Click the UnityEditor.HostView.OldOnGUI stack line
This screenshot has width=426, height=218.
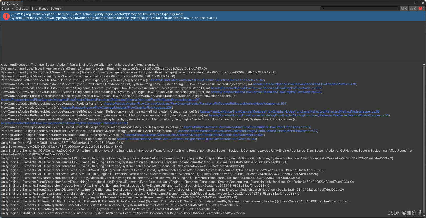pyautogui.click(x=61, y=147)
